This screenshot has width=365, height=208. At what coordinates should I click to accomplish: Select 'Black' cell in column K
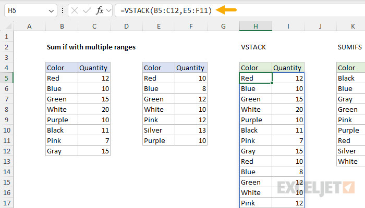coord(351,78)
